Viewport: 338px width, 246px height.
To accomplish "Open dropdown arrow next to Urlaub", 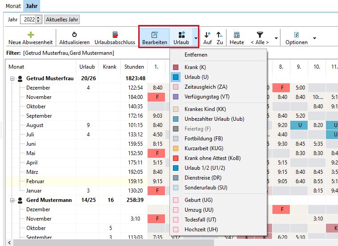I will pyautogui.click(x=196, y=38).
